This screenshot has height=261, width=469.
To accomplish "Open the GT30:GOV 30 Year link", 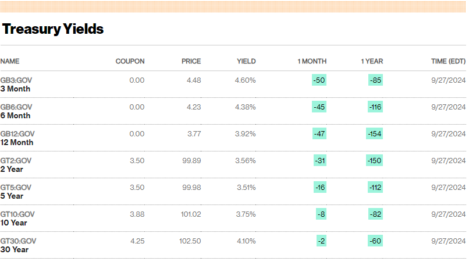I will coord(18,245).
